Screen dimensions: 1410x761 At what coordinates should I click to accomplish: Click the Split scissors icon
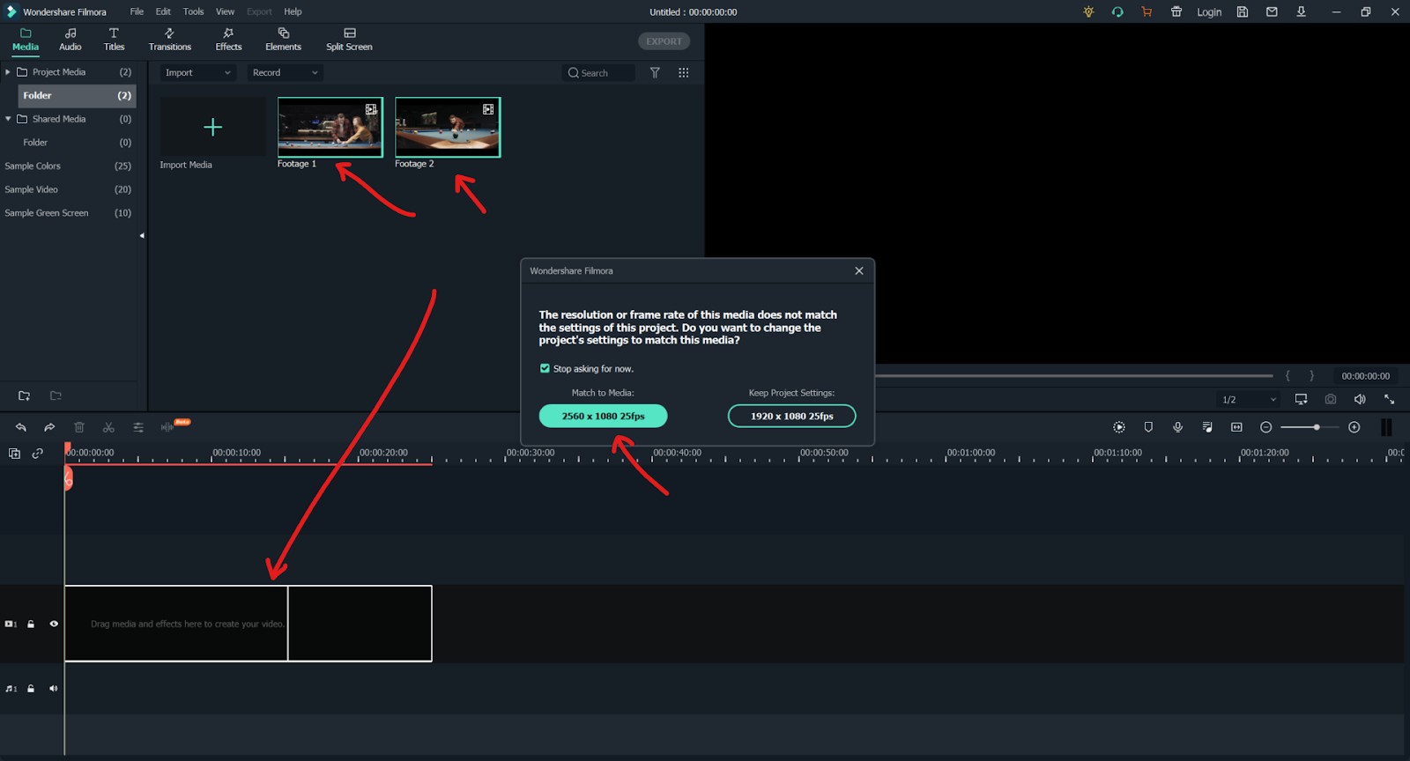[108, 427]
